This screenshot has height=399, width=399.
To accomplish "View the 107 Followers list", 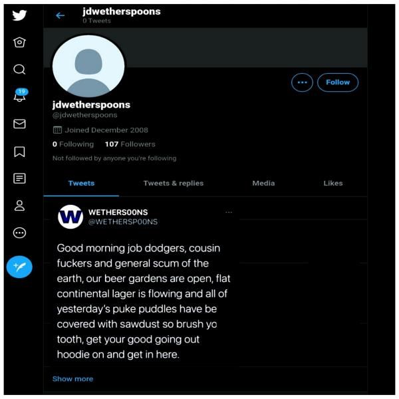I will [130, 144].
